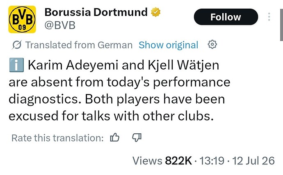Screen dimensions: 283x175
Task: Rate translation with thumbs down
Action: click(137, 138)
